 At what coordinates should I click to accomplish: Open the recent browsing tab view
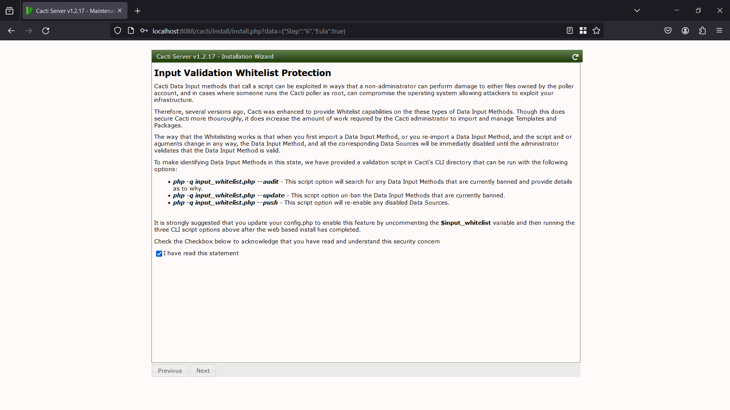[x=10, y=11]
